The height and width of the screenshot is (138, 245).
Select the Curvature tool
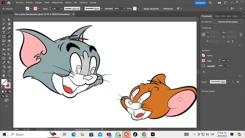point(9,28)
